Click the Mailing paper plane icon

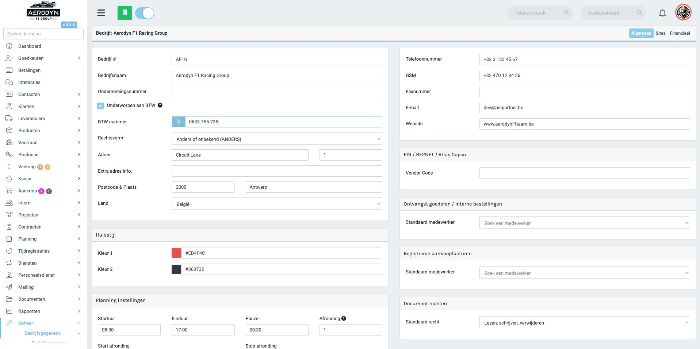tap(9, 287)
